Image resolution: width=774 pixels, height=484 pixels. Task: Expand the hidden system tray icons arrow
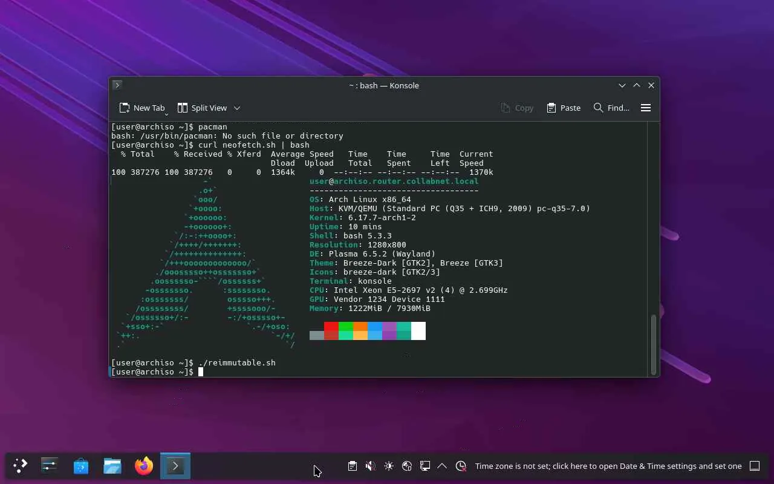pyautogui.click(x=442, y=466)
